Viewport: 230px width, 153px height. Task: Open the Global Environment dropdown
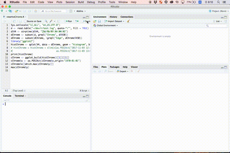[106, 26]
